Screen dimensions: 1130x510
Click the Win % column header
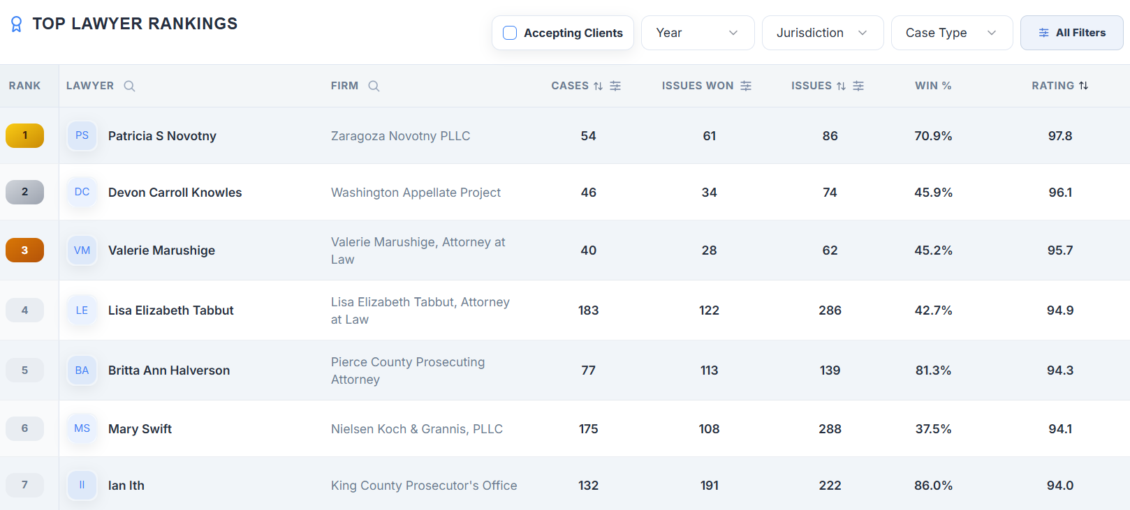point(933,86)
